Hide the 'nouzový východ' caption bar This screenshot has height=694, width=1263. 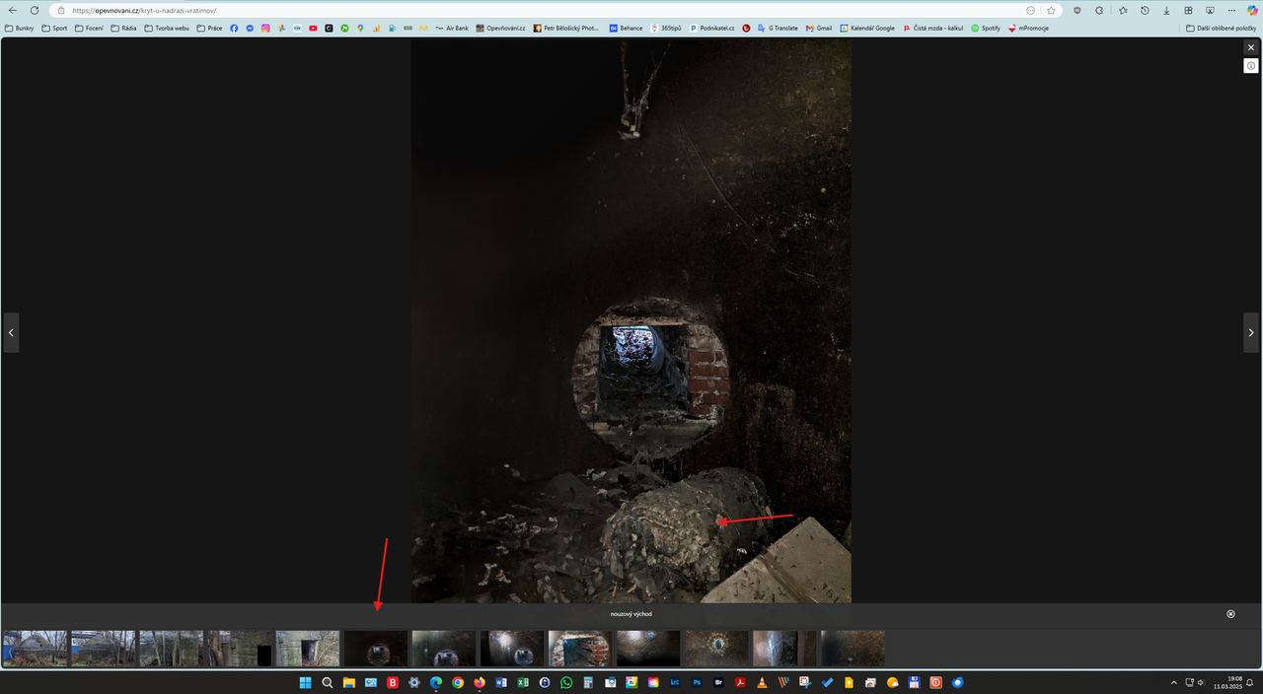[1230, 614]
